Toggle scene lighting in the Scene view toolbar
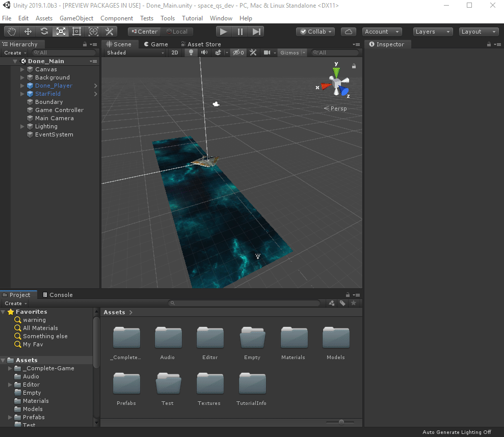The image size is (504, 437). tap(191, 52)
